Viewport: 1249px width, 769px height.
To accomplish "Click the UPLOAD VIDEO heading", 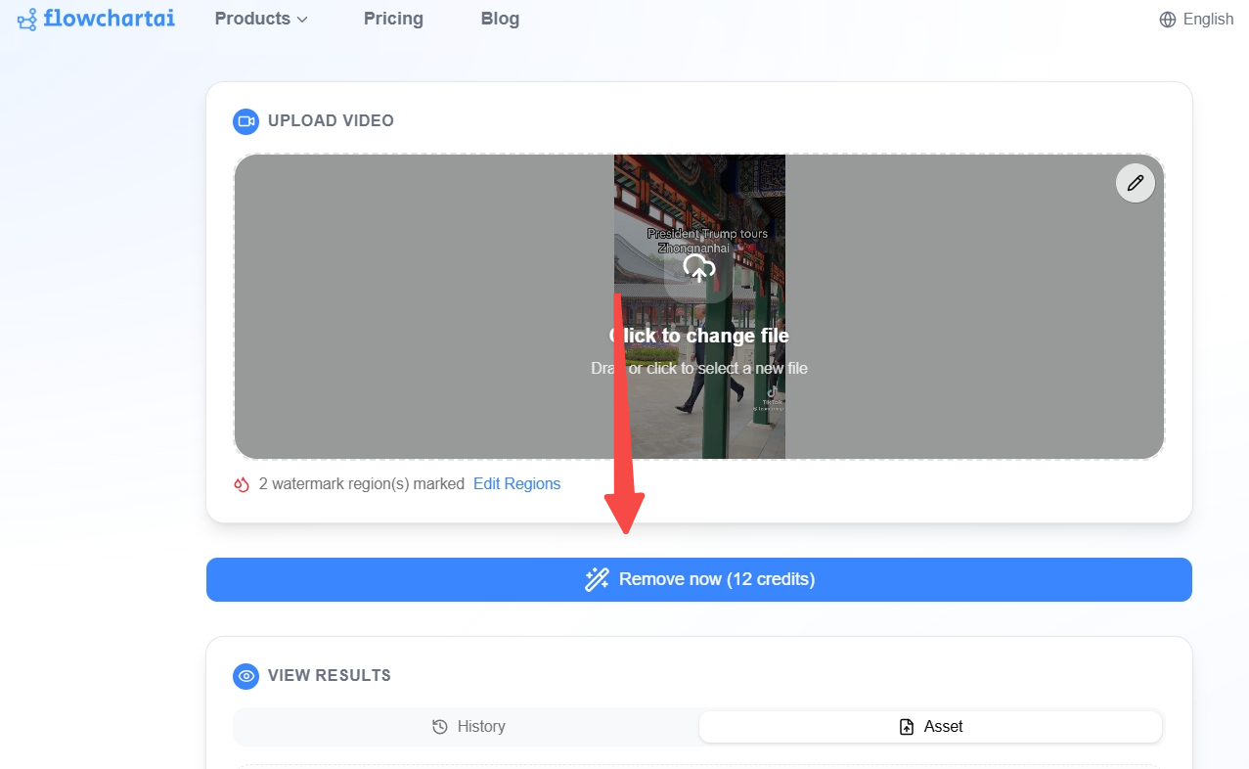I will tap(331, 121).
